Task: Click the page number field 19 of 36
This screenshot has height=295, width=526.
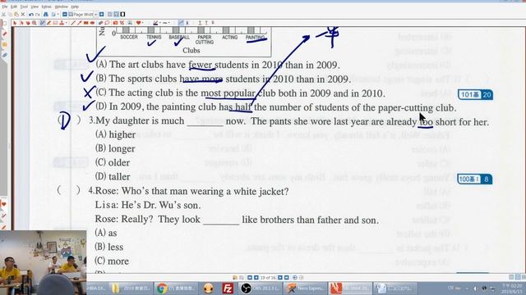Action: click(268, 278)
